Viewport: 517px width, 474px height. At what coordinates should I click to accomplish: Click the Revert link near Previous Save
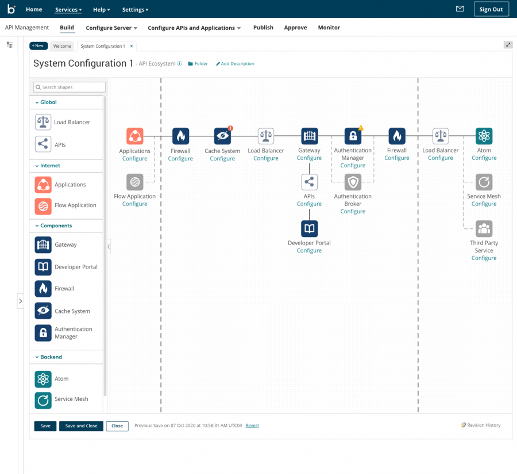pos(252,426)
